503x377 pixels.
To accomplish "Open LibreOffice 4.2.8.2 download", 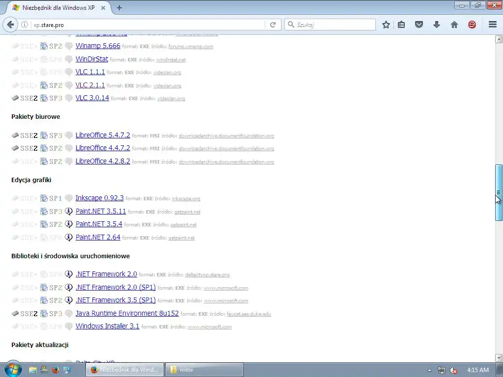I will coord(103,161).
